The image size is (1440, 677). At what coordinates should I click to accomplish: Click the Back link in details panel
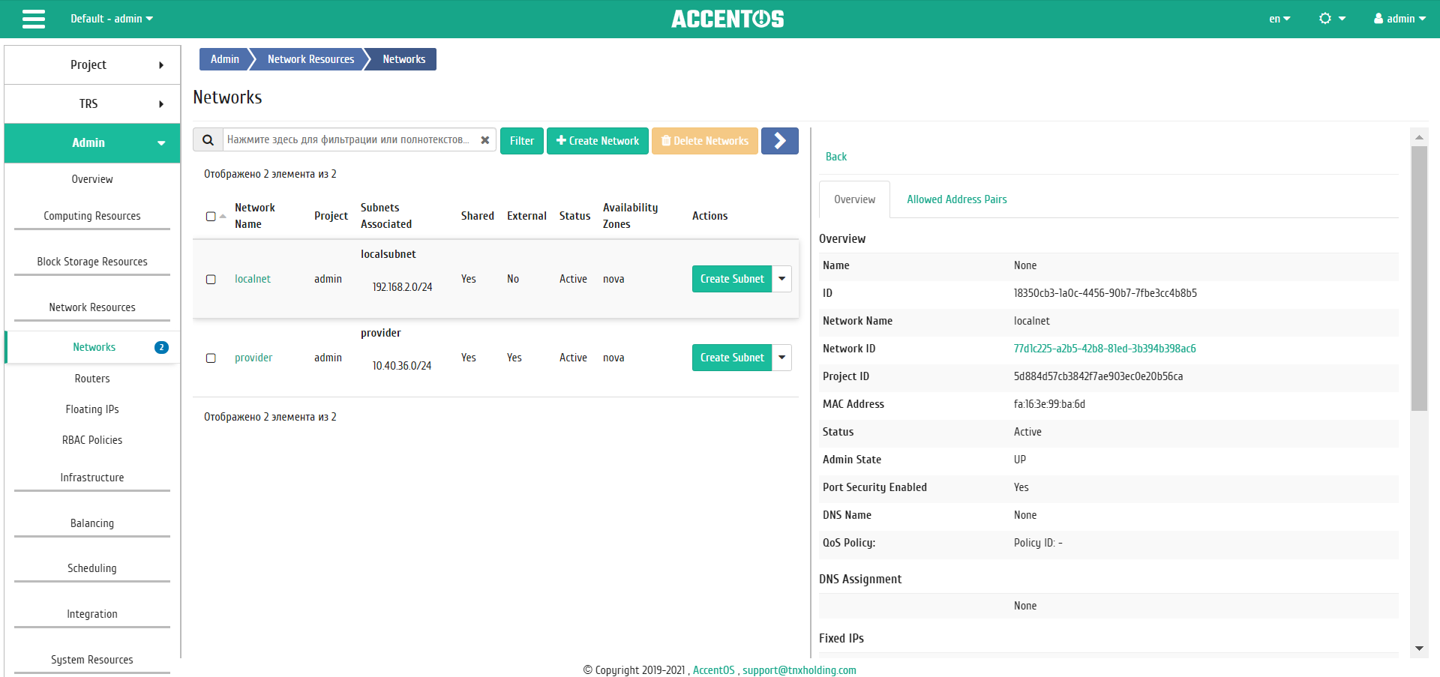click(x=835, y=157)
